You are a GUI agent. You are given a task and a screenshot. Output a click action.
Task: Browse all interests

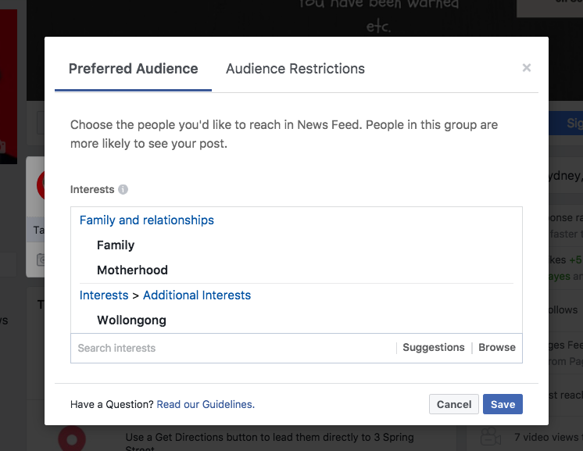pyautogui.click(x=497, y=347)
